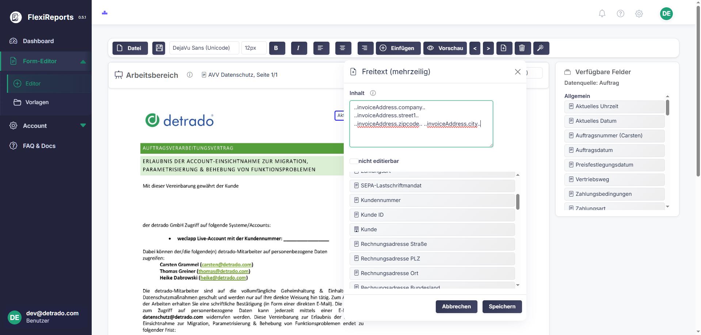Open the carsten@detrado.com email link

[226, 264]
